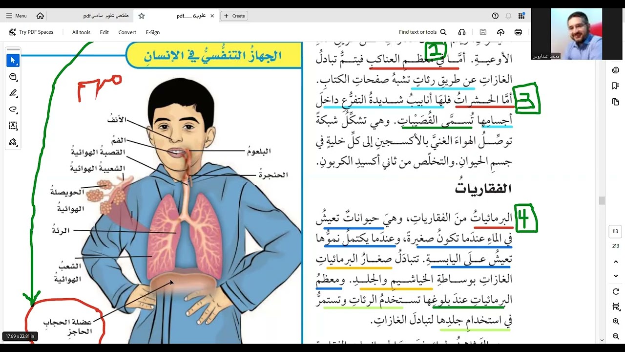
Task: Open the E-Sign tool tab
Action: [152, 32]
